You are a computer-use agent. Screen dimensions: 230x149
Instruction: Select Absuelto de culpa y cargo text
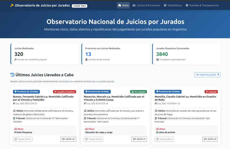(x=99, y=132)
